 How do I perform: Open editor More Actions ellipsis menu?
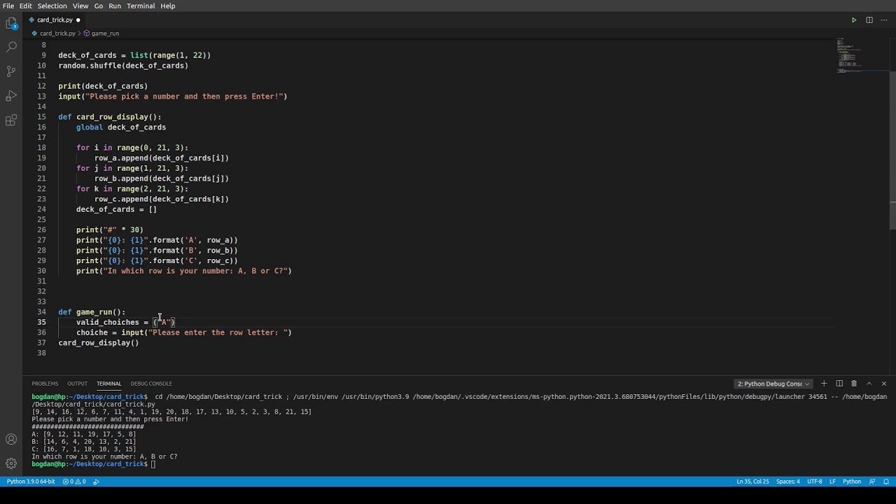click(x=885, y=20)
